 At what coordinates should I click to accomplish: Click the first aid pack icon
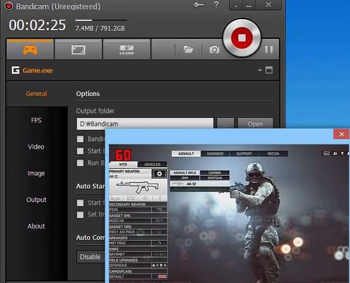[159, 232]
